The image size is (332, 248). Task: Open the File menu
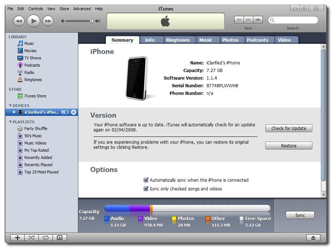pos(10,9)
